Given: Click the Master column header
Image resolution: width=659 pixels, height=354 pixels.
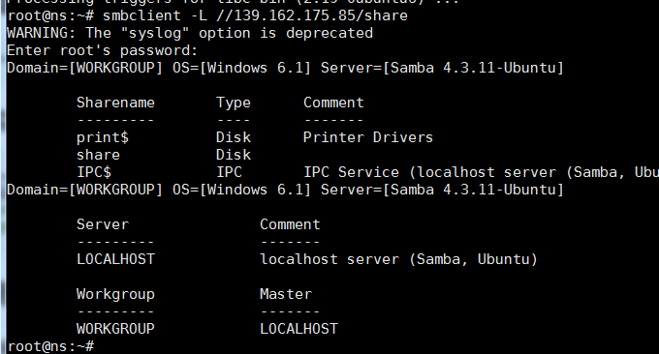Looking at the screenshot, I should (x=286, y=294).
